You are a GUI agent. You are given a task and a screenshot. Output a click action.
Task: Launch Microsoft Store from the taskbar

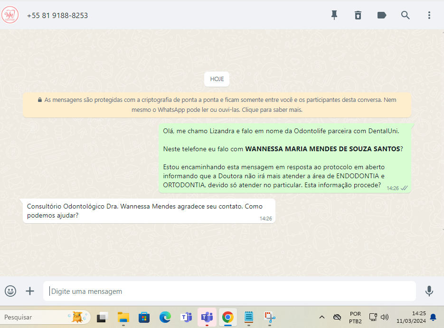[x=144, y=317]
